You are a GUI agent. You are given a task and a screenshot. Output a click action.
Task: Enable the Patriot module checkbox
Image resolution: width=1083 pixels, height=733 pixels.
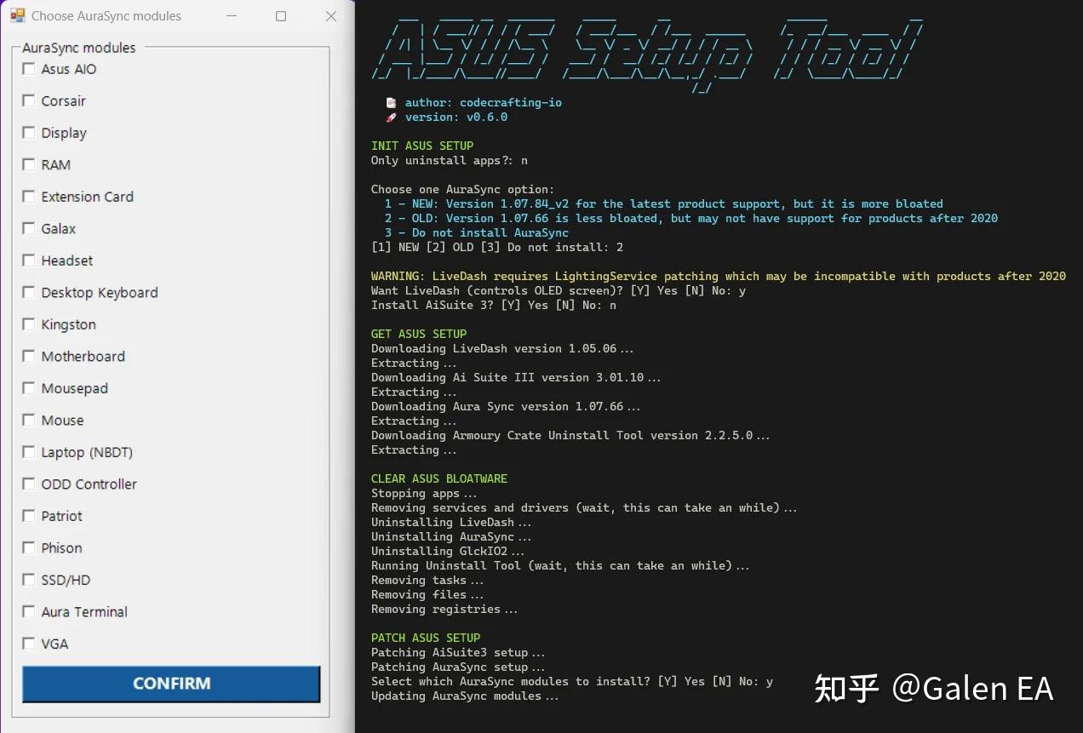29,516
